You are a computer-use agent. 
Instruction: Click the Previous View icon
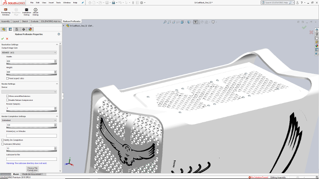point(174,22)
